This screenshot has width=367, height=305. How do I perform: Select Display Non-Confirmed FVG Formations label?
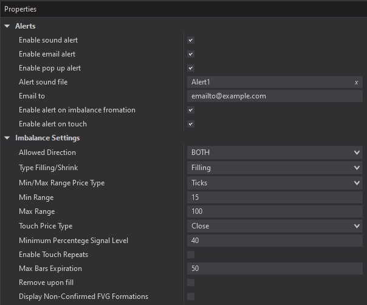click(x=84, y=296)
